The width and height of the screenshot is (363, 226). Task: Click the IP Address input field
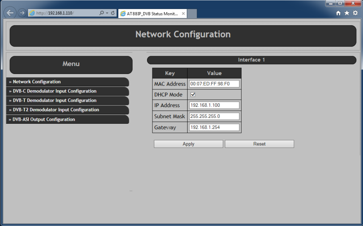pos(214,105)
